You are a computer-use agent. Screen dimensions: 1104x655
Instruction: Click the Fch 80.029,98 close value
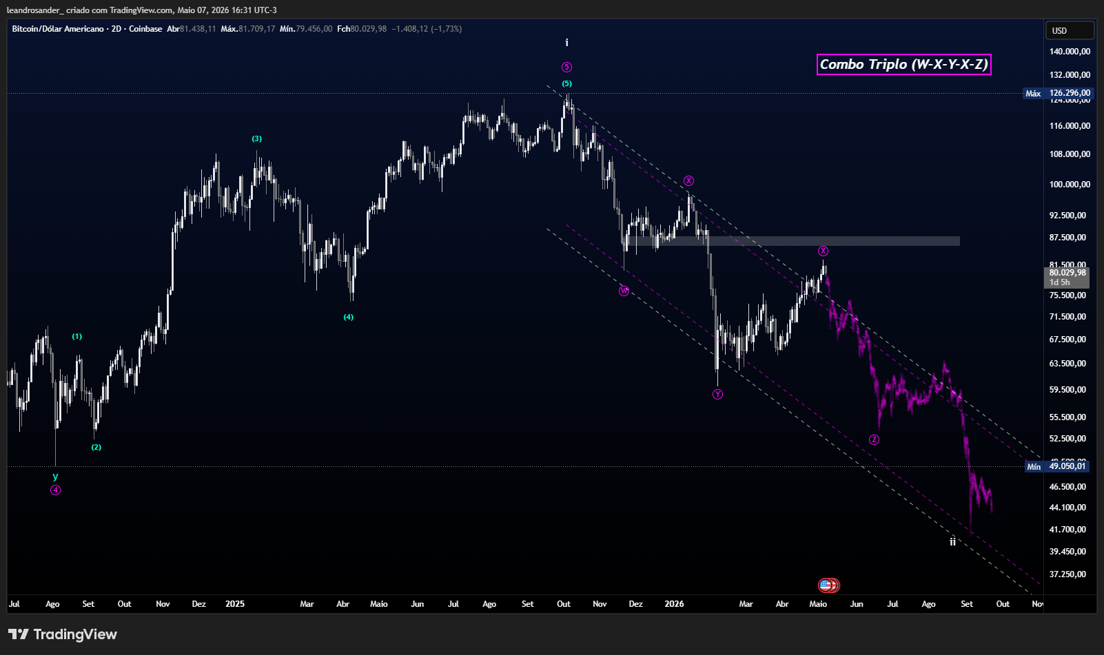(362, 29)
